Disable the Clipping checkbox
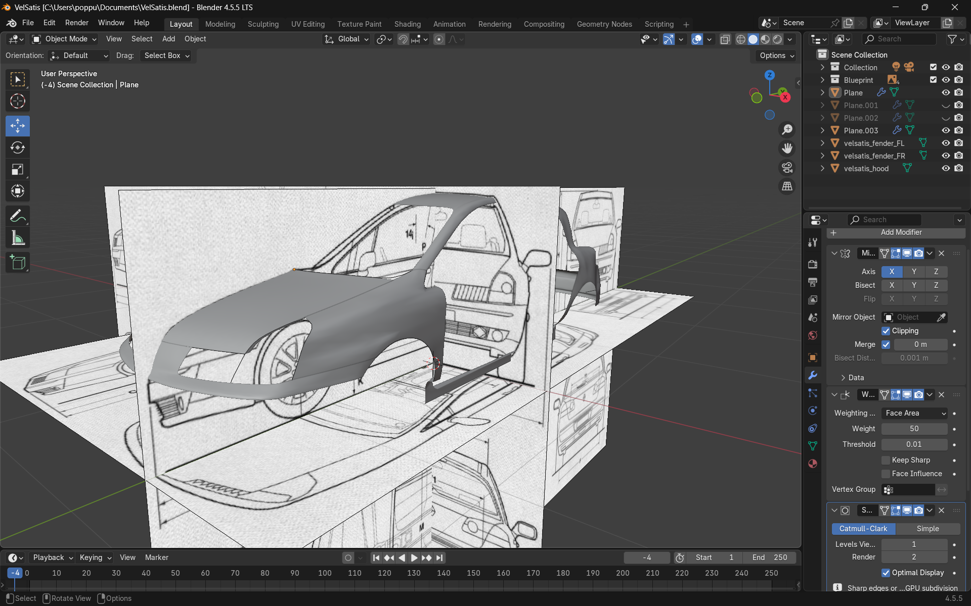This screenshot has width=971, height=606. pyautogui.click(x=886, y=331)
